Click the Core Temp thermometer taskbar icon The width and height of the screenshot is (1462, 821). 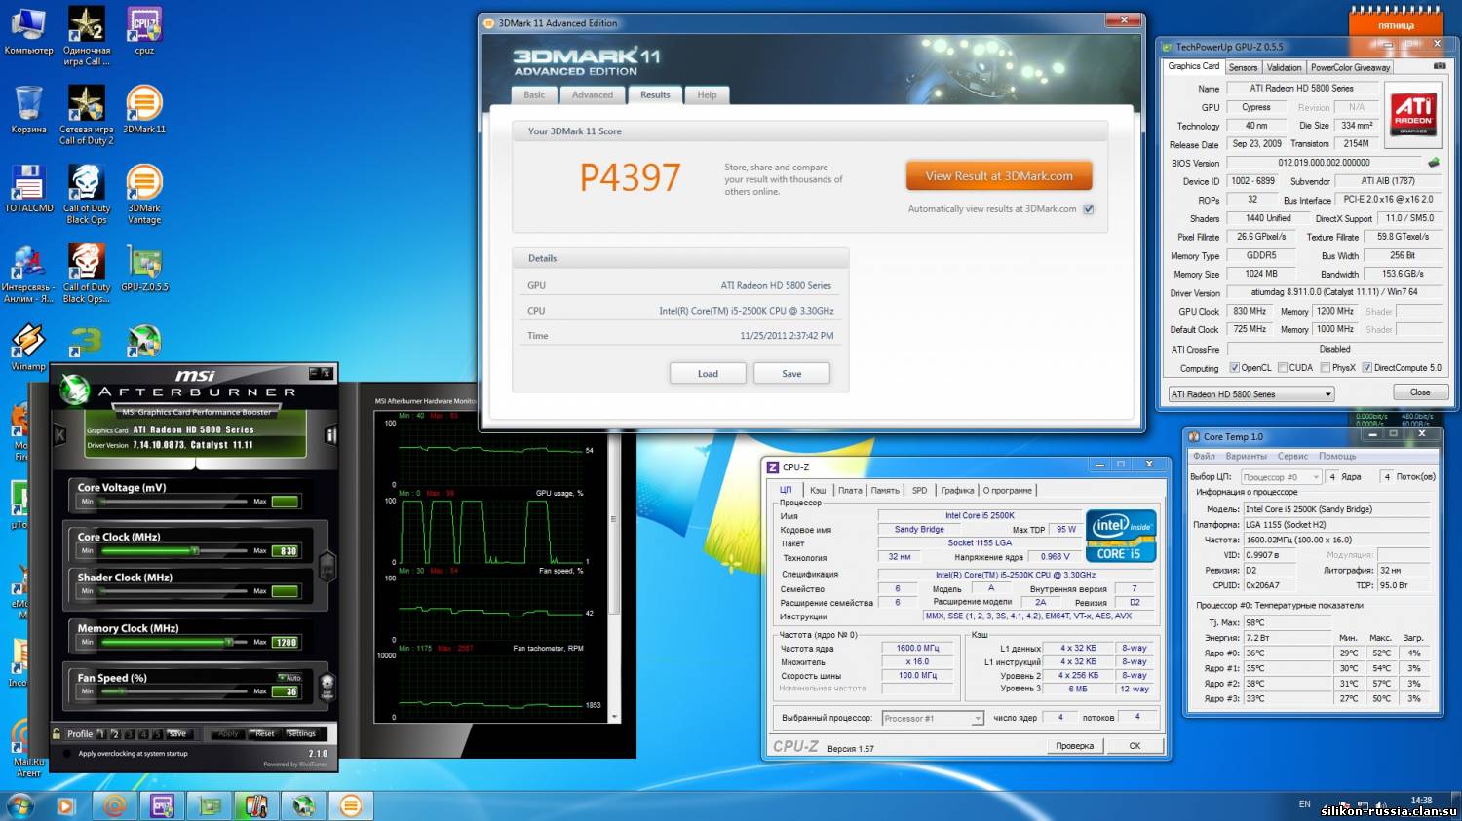256,805
